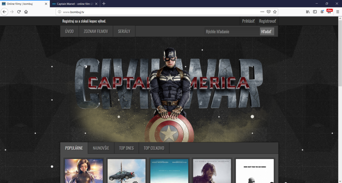
Task: Show site information icon in address bar
Action: pyautogui.click(x=59, y=12)
